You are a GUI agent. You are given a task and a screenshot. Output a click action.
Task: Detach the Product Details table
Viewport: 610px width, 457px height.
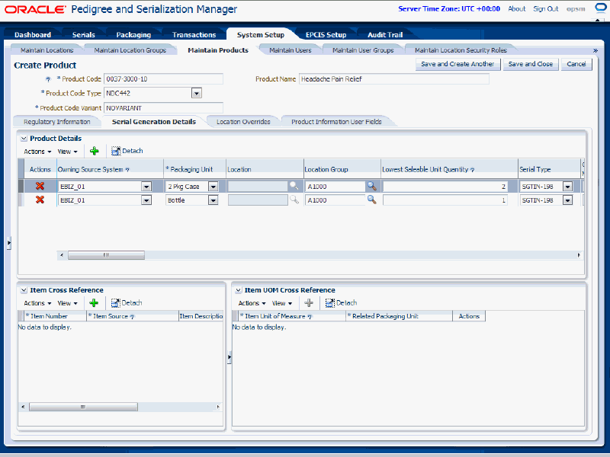click(x=127, y=151)
